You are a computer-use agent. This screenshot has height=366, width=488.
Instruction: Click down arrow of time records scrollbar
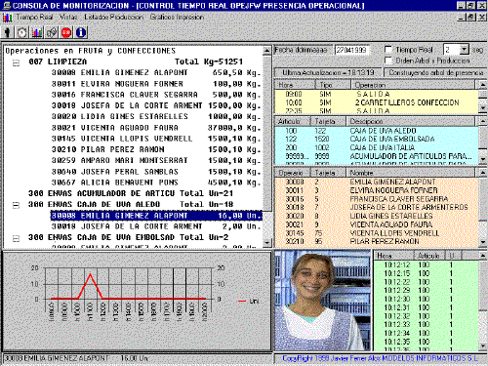[483, 346]
